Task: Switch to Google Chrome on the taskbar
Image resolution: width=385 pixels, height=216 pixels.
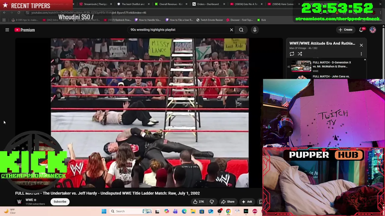Action: click(228, 211)
